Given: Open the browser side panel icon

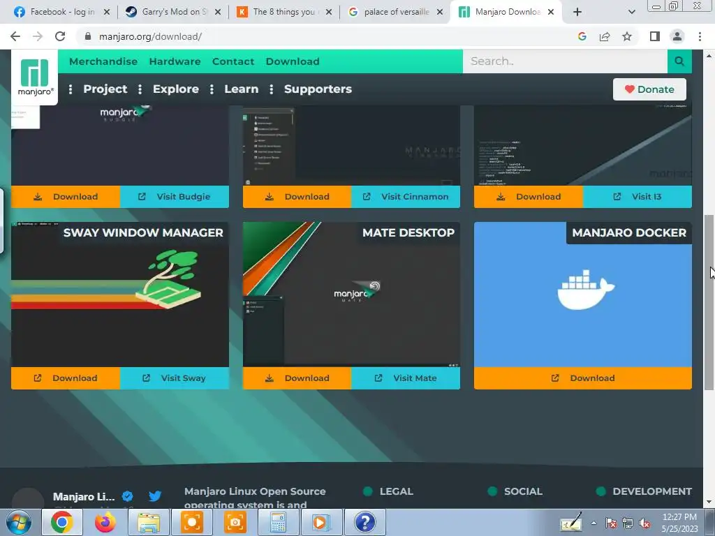Looking at the screenshot, I should (x=655, y=36).
